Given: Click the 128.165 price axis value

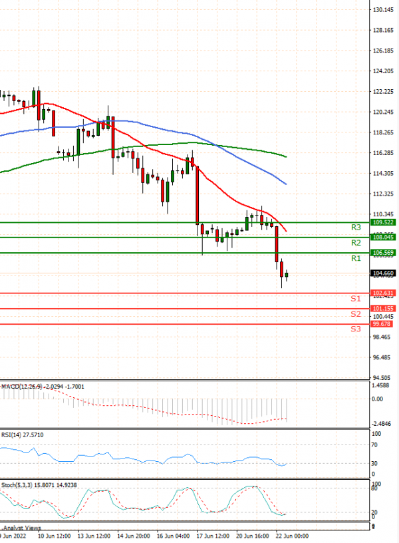Looking at the screenshot, I should pos(383,30).
